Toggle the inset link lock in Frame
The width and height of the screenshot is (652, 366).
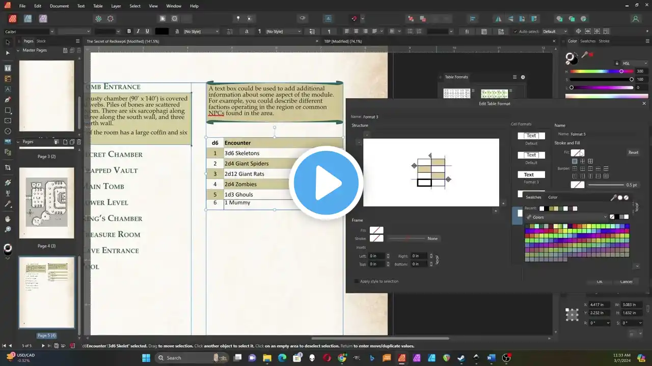click(x=437, y=260)
